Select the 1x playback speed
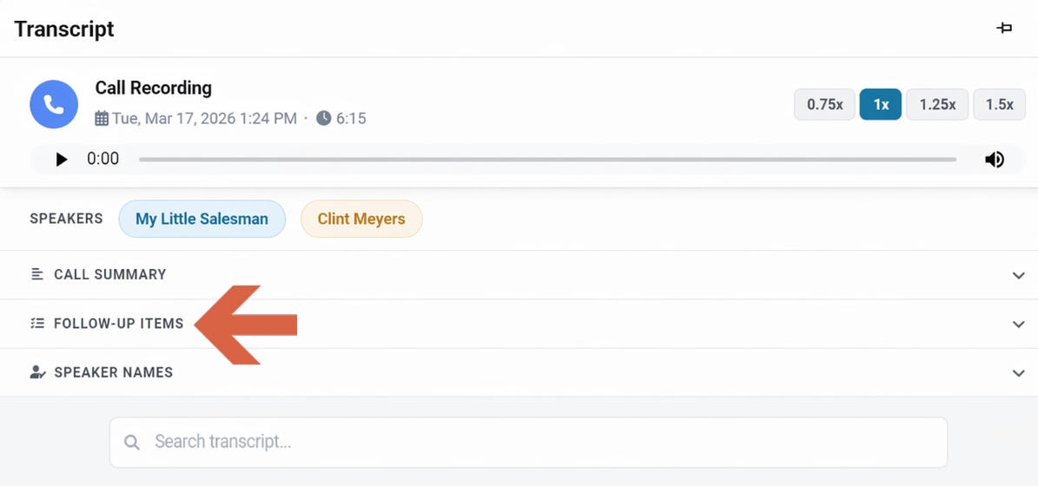1038x486 pixels. (x=881, y=104)
